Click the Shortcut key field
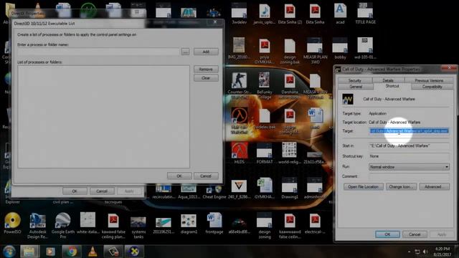Viewport: 459px width, 258px height. point(409,156)
